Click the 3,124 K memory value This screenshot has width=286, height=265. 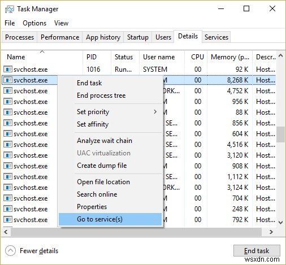click(237, 188)
